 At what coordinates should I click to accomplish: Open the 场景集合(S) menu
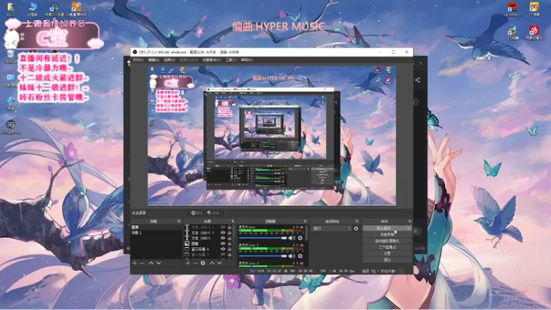pos(211,60)
